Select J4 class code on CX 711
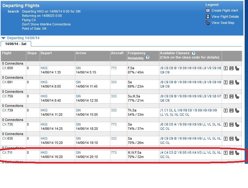 161,152
